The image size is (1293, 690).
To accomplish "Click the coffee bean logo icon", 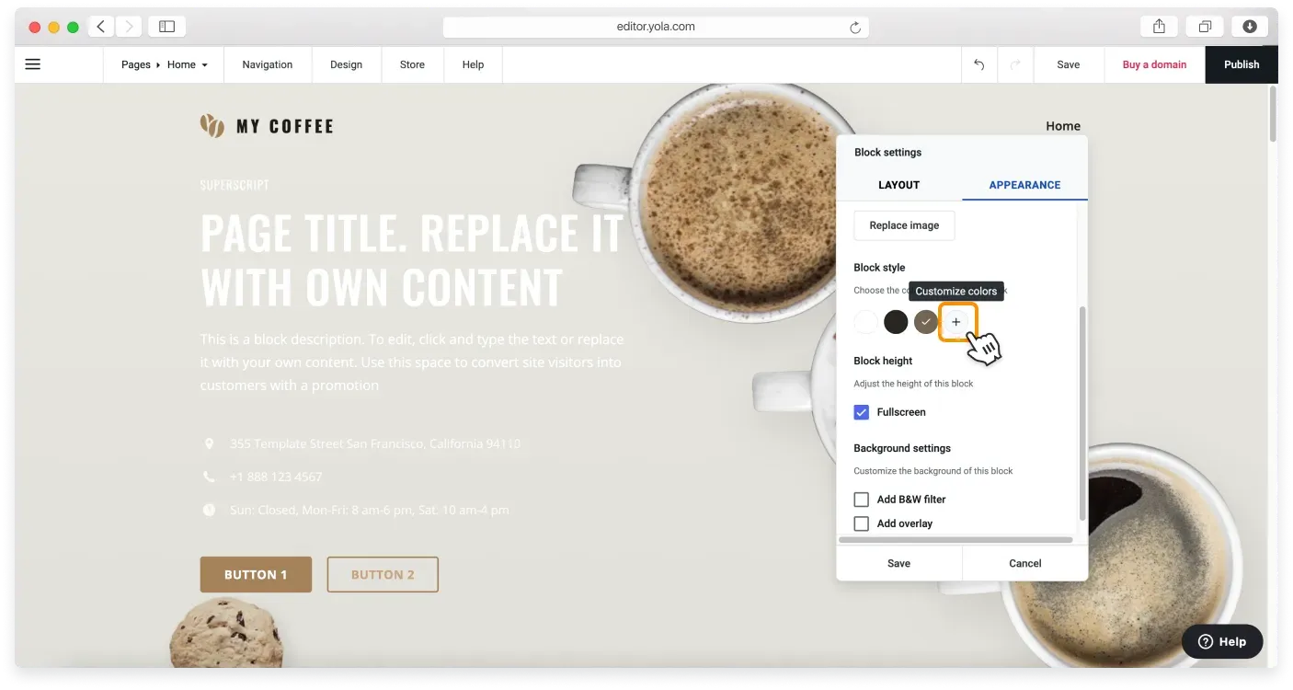I will (212, 126).
